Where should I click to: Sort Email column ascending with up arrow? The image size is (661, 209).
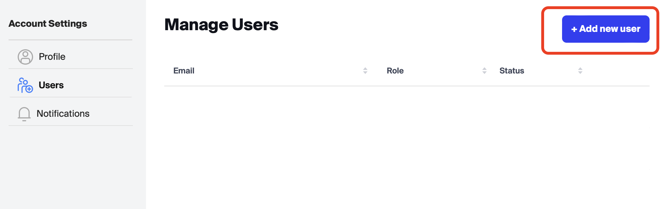click(x=365, y=69)
